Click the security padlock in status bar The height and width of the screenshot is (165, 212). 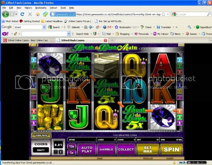tap(174, 163)
